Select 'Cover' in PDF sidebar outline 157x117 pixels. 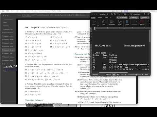tap(5, 22)
